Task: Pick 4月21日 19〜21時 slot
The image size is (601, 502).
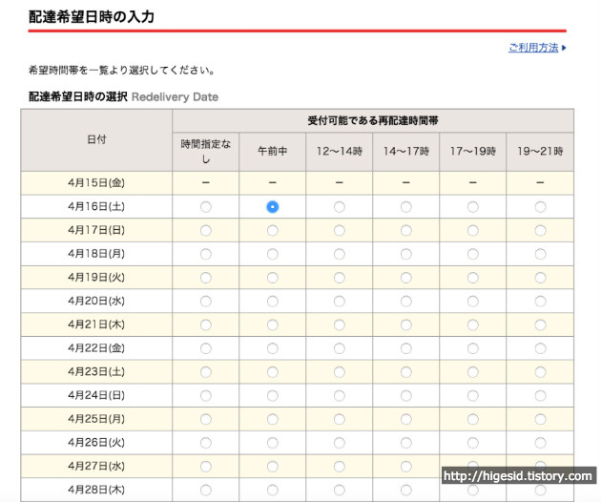Action: 541,325
